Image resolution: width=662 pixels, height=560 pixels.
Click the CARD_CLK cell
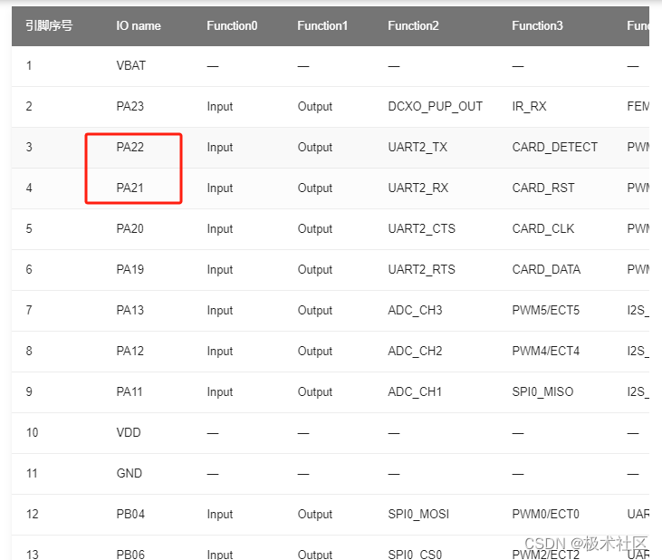tap(543, 228)
